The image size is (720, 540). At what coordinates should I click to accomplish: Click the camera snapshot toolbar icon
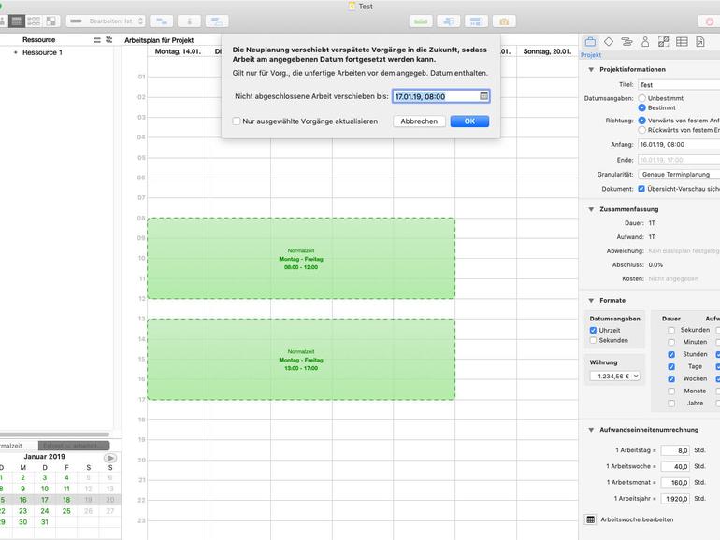[504, 21]
